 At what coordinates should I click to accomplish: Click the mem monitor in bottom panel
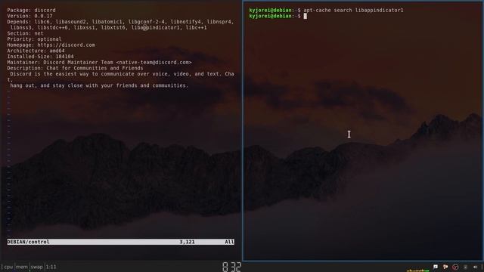tap(22, 267)
